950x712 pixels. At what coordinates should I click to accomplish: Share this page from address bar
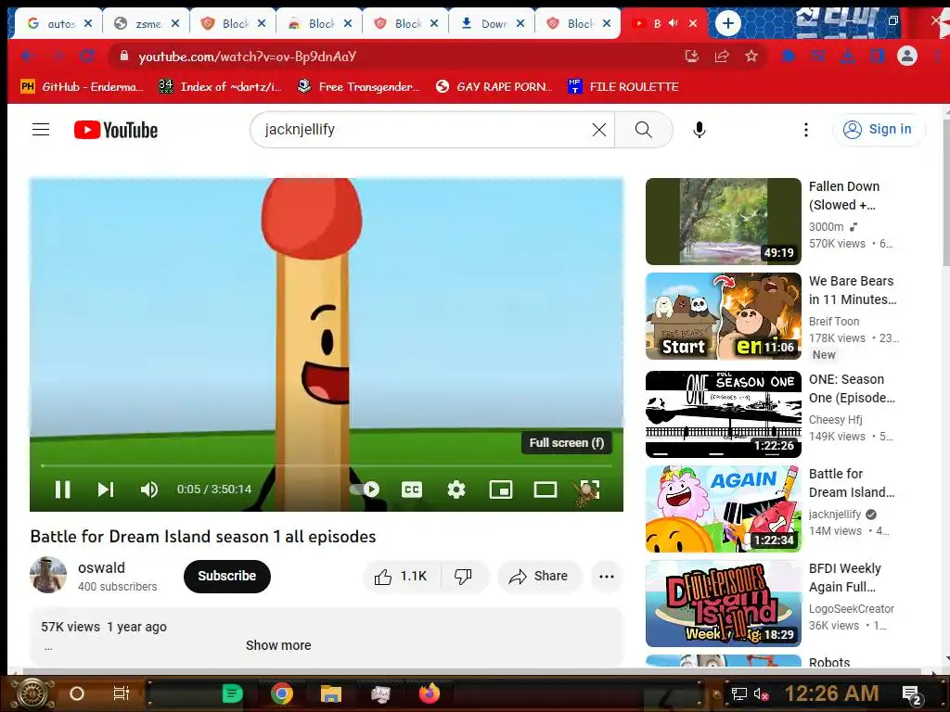click(722, 57)
